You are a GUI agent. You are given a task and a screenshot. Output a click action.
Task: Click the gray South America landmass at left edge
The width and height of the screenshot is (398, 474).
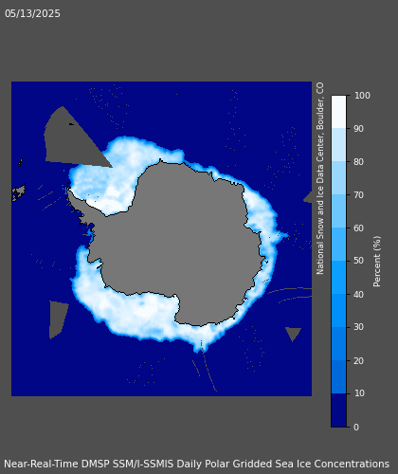pos(19,192)
